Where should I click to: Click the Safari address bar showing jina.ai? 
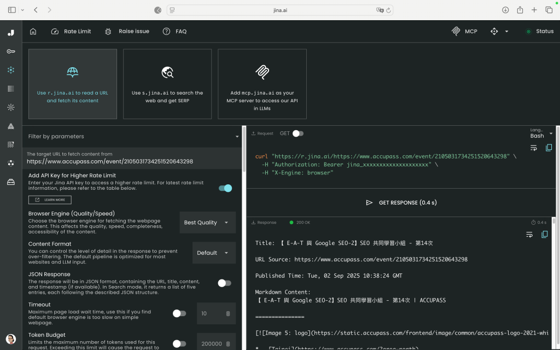tap(280, 10)
